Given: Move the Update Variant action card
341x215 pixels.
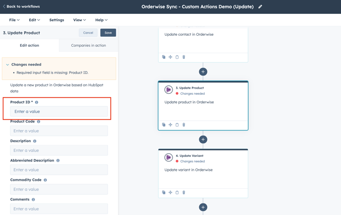Looking at the screenshot, I should [x=170, y=193].
